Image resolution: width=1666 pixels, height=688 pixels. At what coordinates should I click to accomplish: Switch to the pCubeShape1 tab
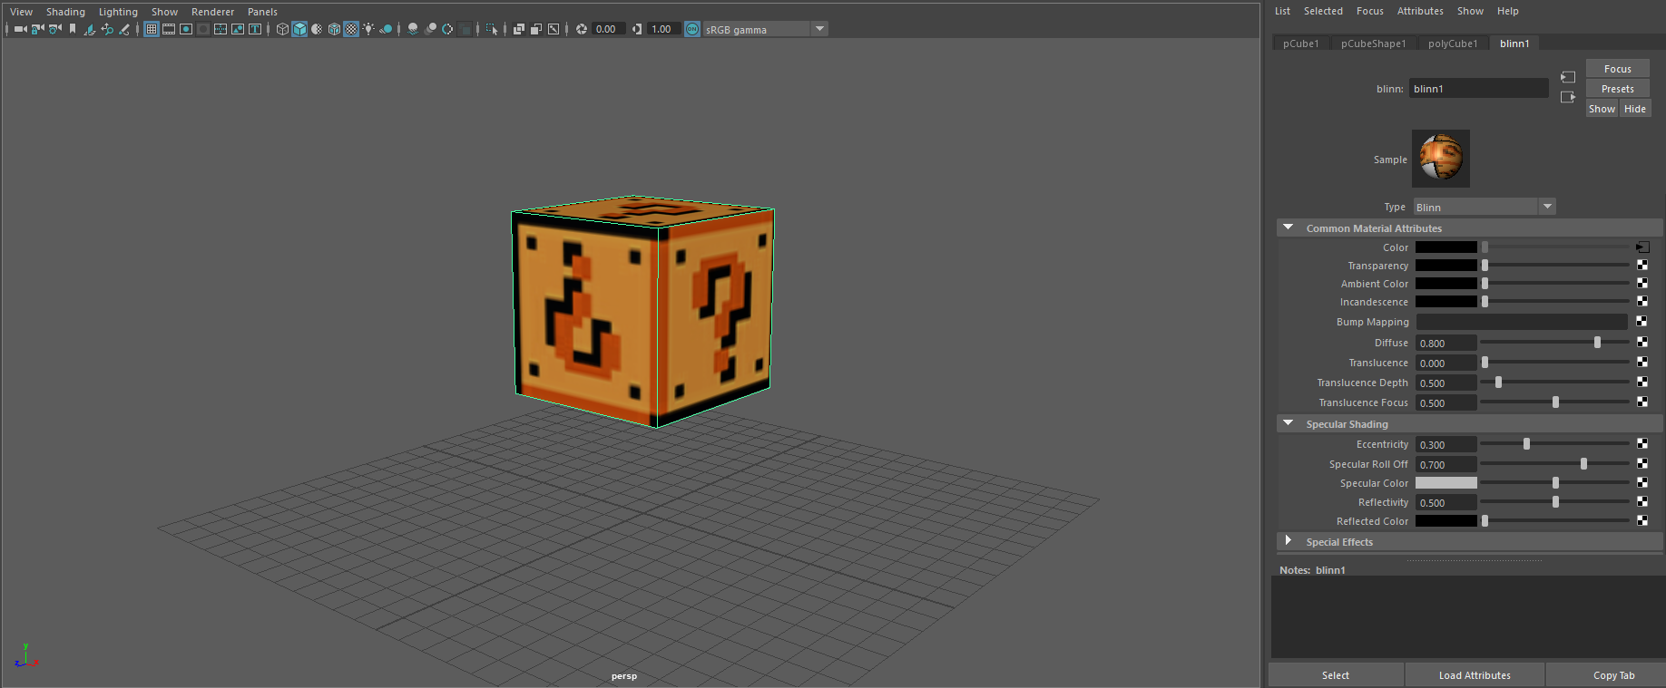(x=1373, y=44)
